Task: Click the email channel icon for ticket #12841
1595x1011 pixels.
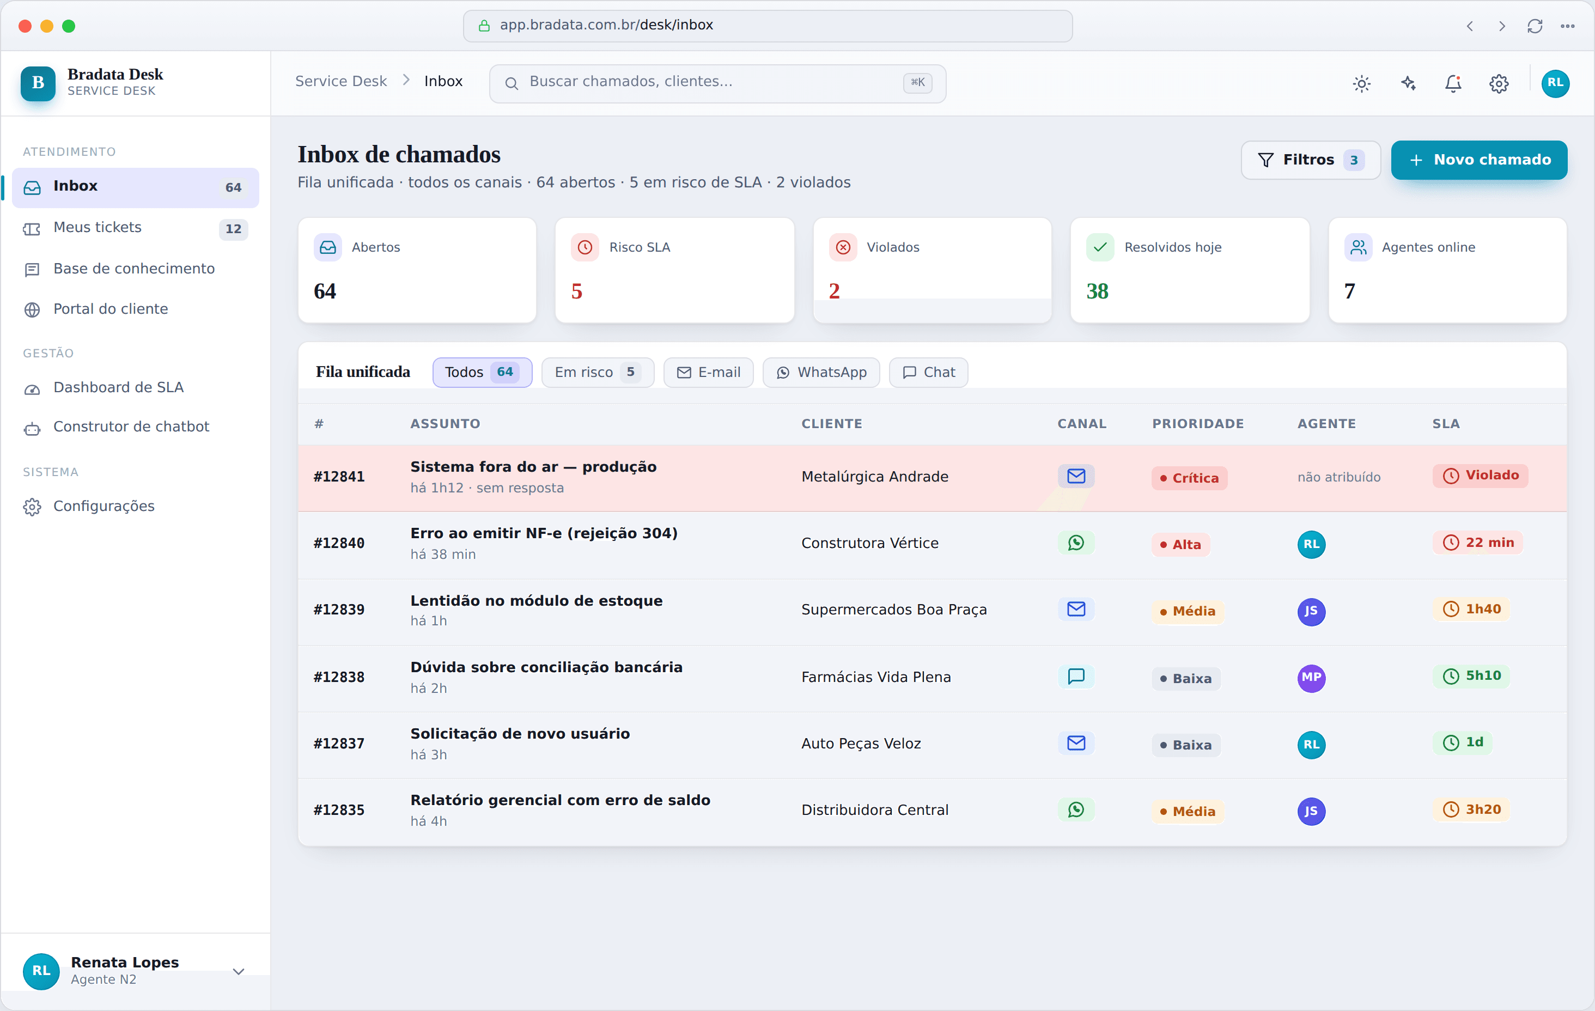Action: click(x=1076, y=476)
